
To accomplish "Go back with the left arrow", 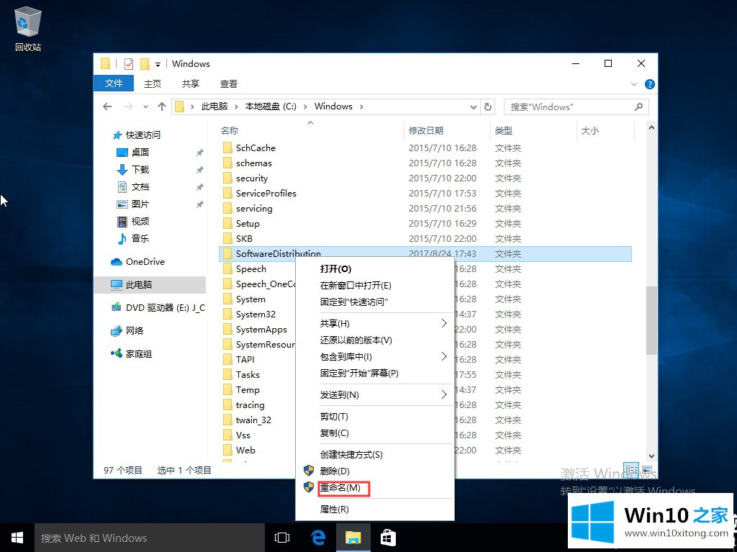I will [x=107, y=107].
